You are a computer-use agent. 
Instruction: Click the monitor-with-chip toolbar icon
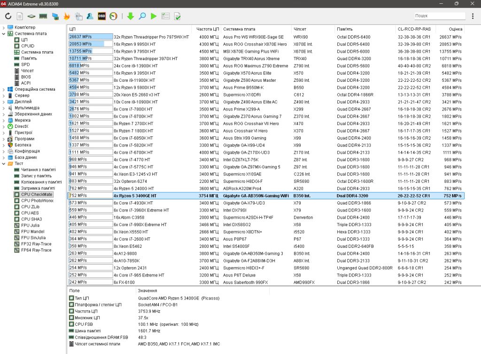55,16
